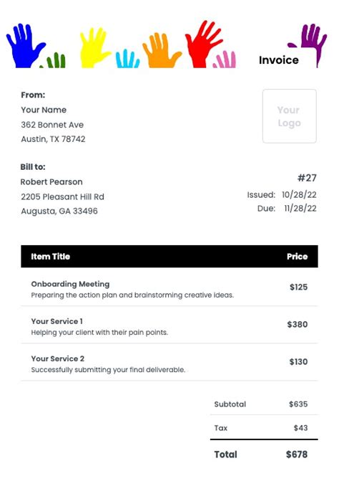This screenshot has height=489, width=339.
Task: Select the Onboarding Meeting line item
Action: click(169, 289)
